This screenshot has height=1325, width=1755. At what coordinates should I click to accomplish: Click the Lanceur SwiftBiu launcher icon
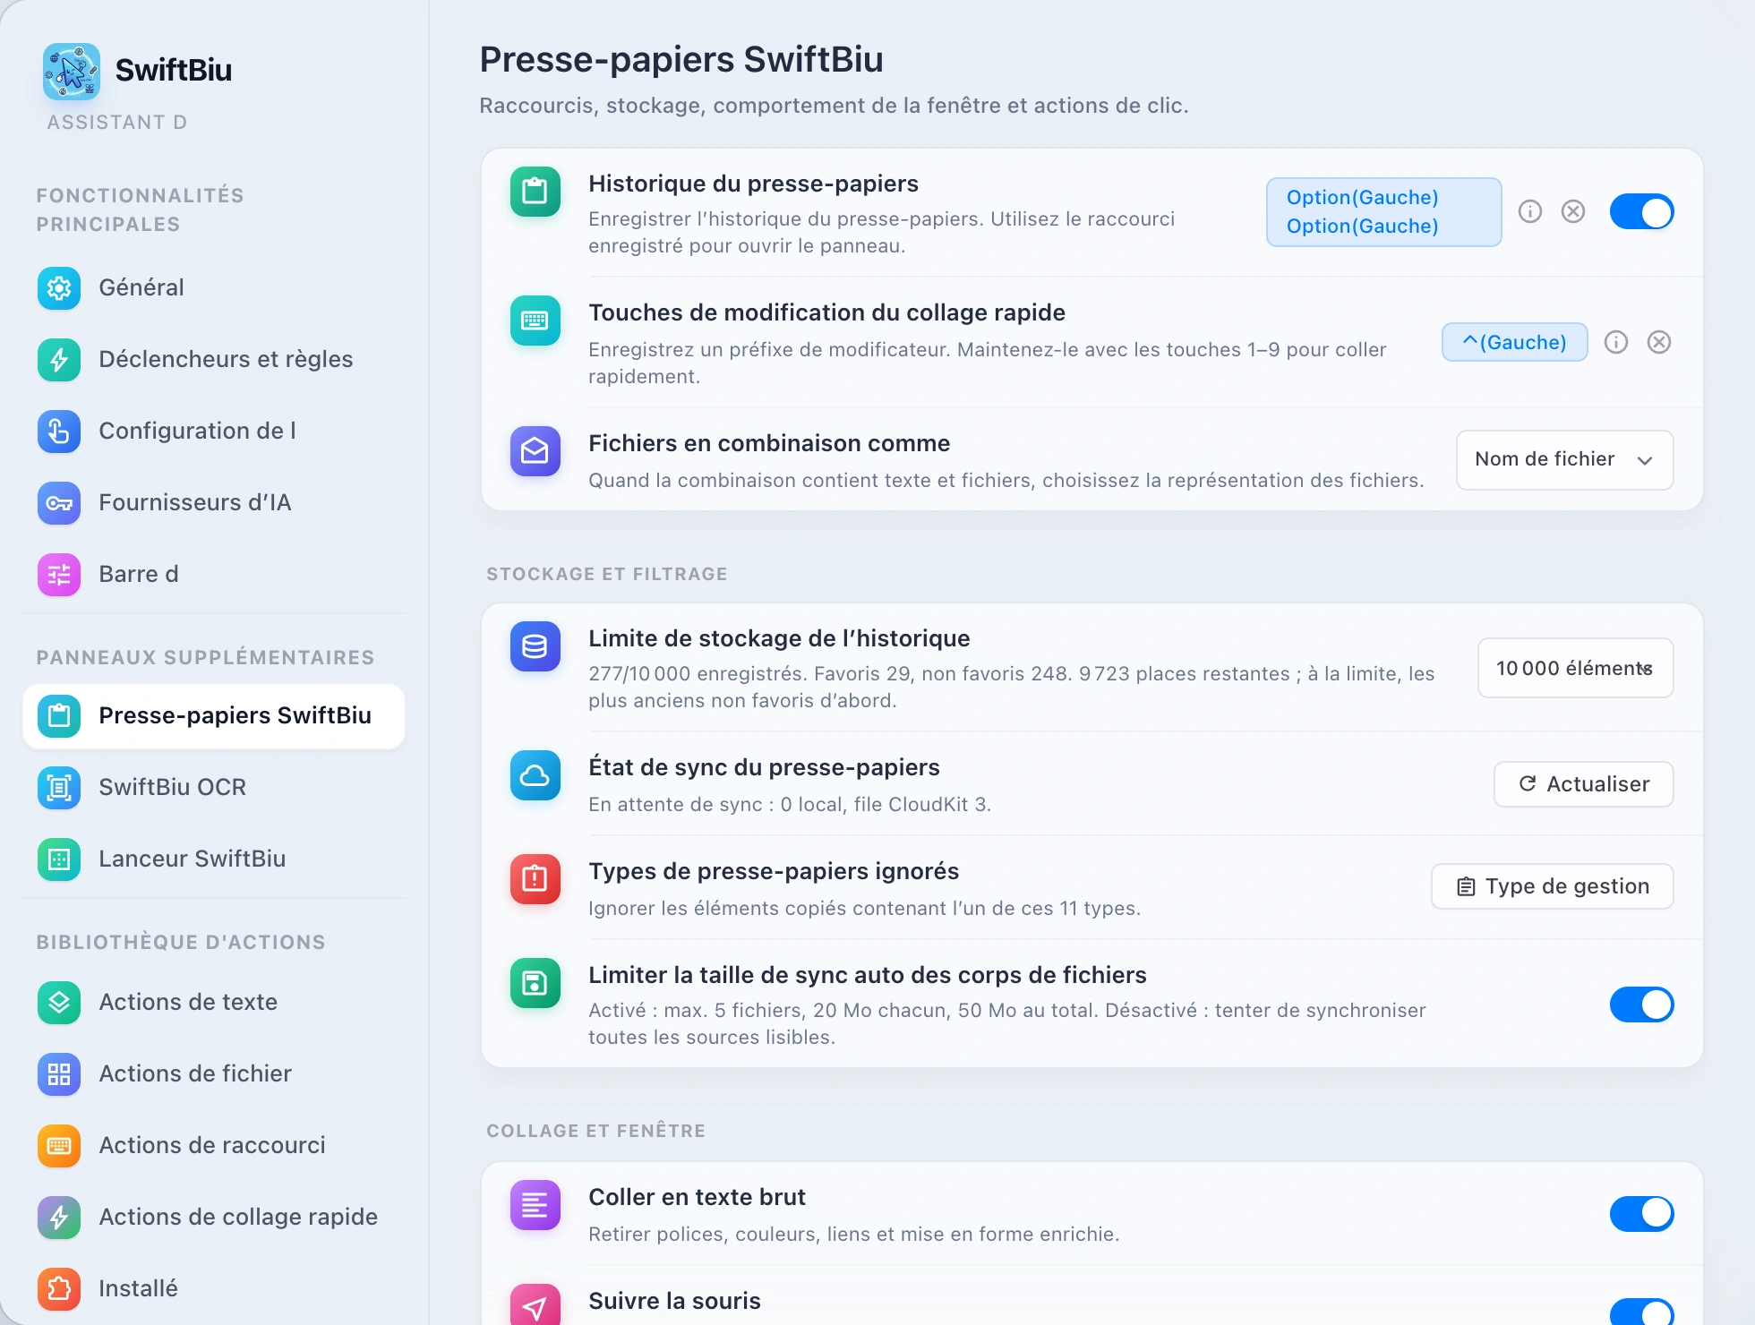(59, 859)
